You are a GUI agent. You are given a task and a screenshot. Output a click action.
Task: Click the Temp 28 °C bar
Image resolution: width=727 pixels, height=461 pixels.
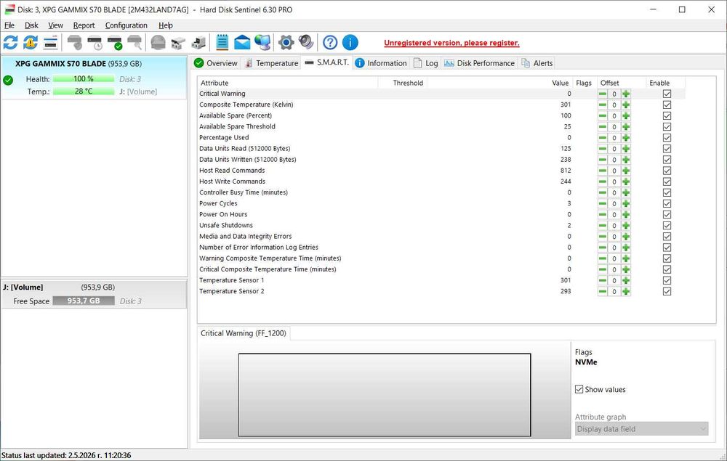coord(84,91)
